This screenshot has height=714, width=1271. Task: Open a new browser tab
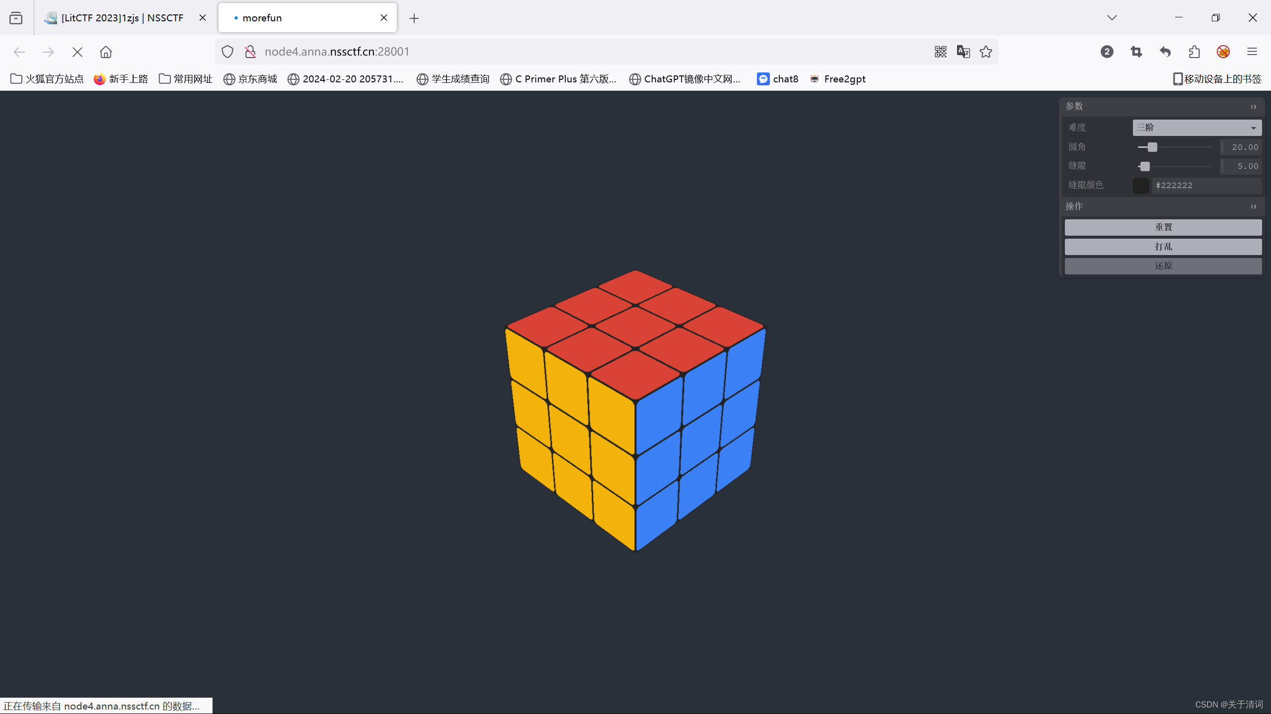tap(414, 18)
